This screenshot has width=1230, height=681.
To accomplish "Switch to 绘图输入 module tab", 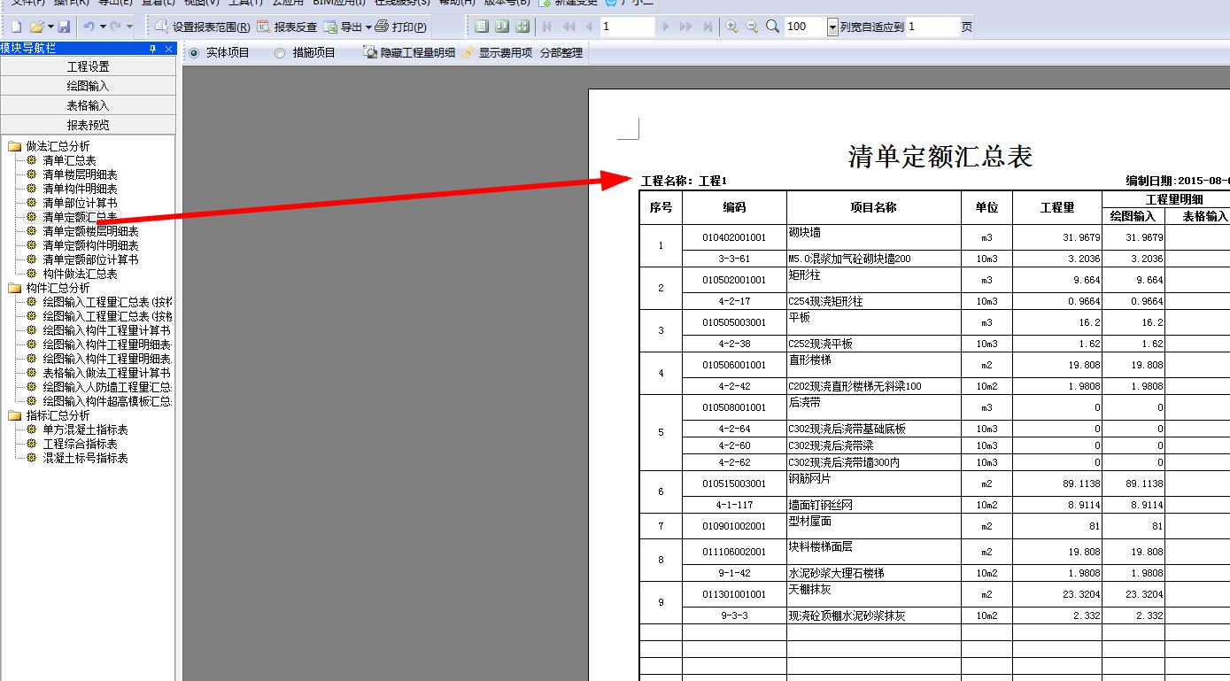I will 88,86.
